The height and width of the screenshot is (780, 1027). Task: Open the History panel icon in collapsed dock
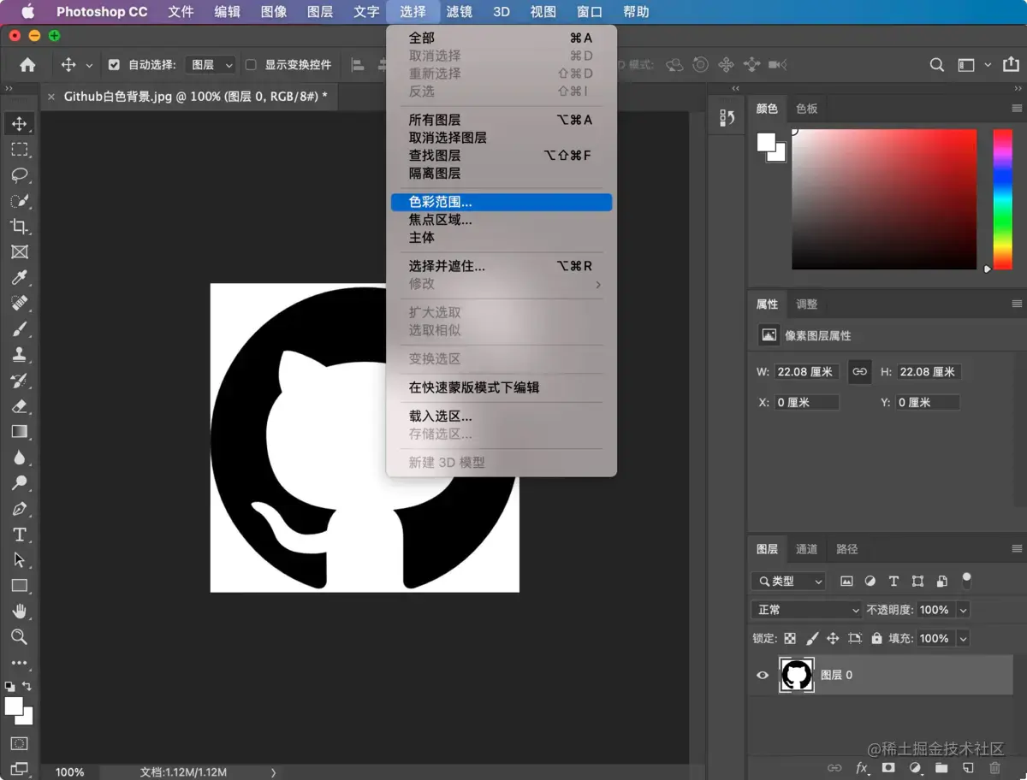727,118
